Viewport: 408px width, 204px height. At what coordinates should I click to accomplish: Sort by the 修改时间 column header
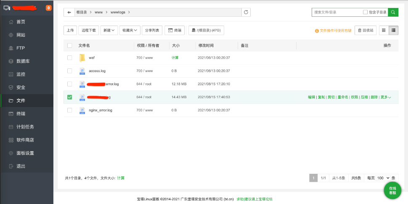[x=206, y=45]
